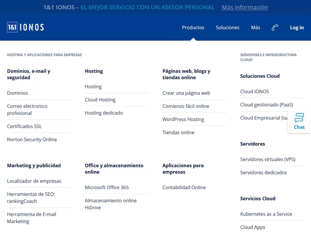The width and height of the screenshot is (311, 233).
Task: Open the Chat widget
Action: click(x=299, y=121)
